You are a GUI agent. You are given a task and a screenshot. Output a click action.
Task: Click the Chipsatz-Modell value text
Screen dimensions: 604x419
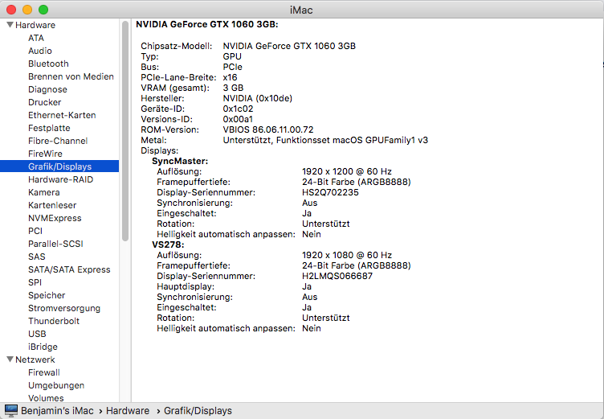click(x=289, y=46)
